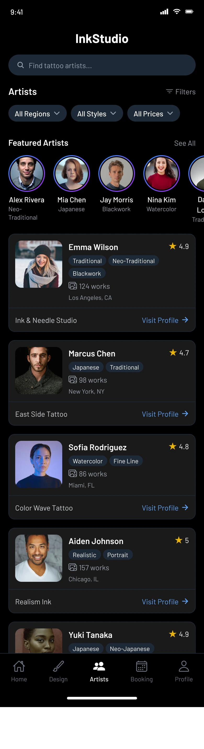This screenshot has width=204, height=749.
Task: Tap the Home icon in bottom navigation
Action: coord(19,666)
